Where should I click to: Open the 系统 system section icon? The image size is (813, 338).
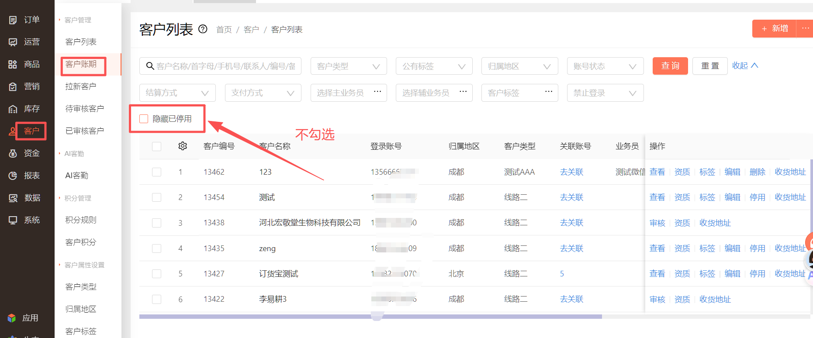pos(13,220)
